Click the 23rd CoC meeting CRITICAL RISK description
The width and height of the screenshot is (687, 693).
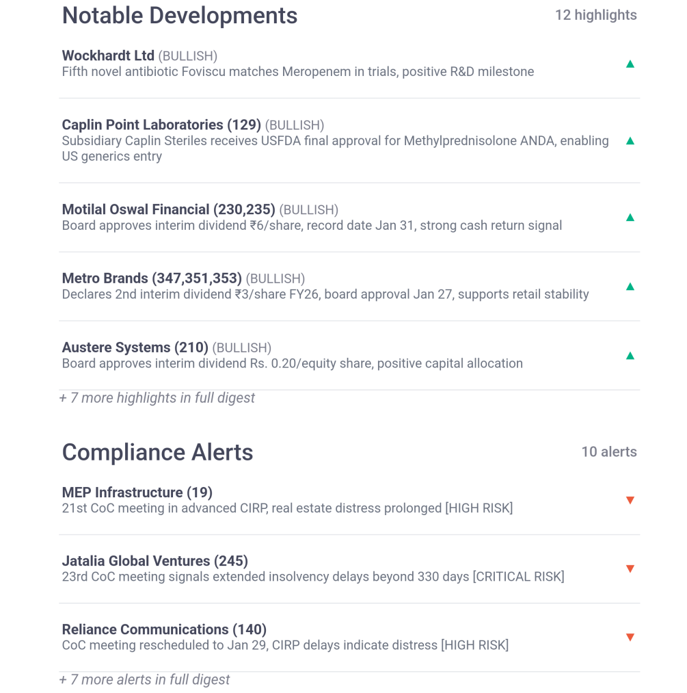[x=313, y=577]
